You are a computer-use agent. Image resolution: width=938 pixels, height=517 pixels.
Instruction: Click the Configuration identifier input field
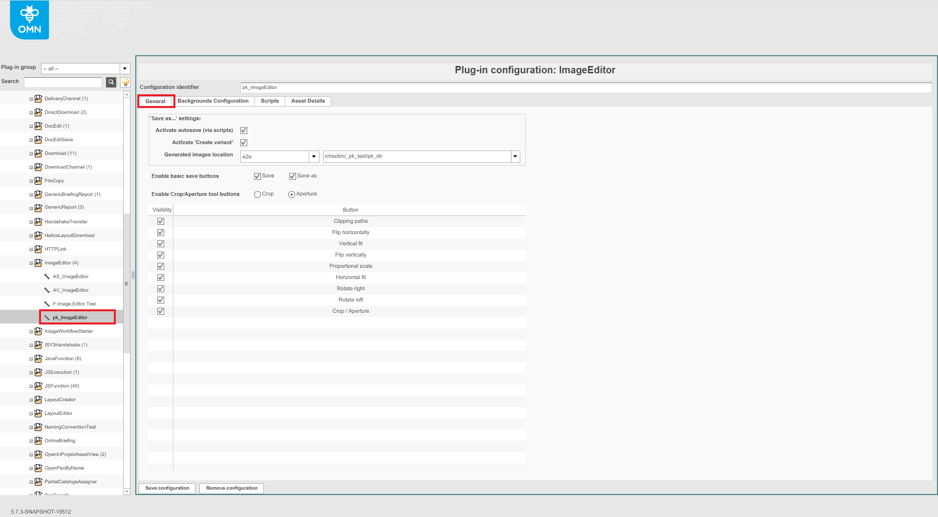click(391, 87)
